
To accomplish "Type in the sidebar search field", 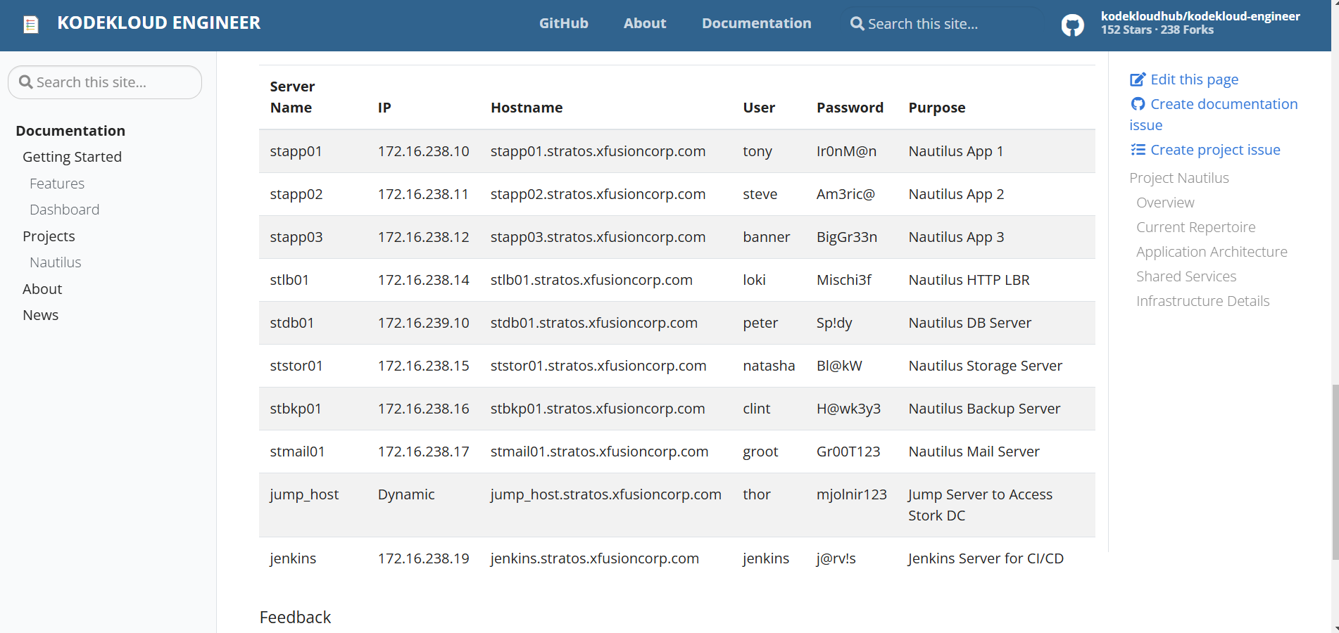I will click(113, 82).
